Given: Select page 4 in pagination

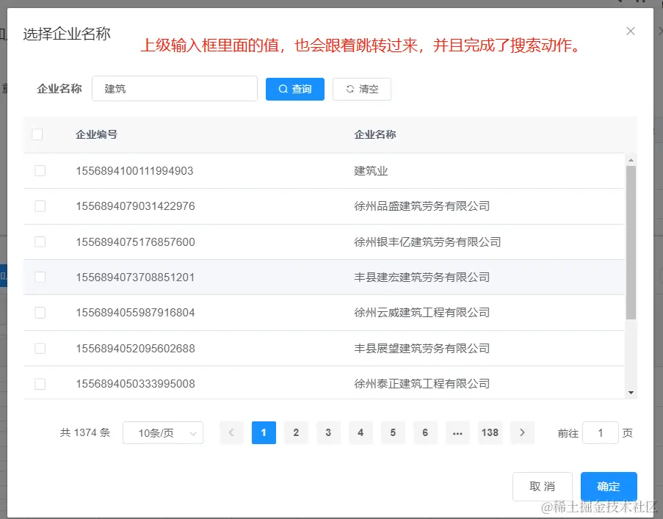Looking at the screenshot, I should click(361, 432).
